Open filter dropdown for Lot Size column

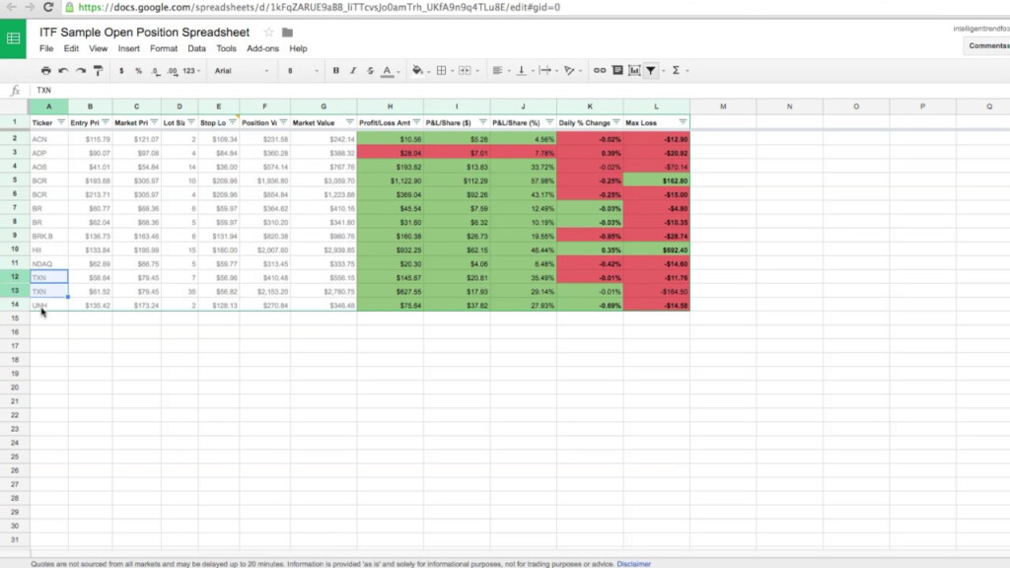coord(191,122)
